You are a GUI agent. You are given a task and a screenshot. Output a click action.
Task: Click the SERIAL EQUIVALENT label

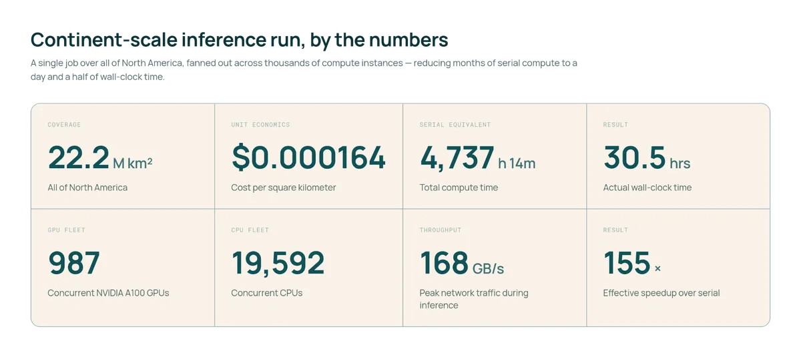tap(455, 125)
